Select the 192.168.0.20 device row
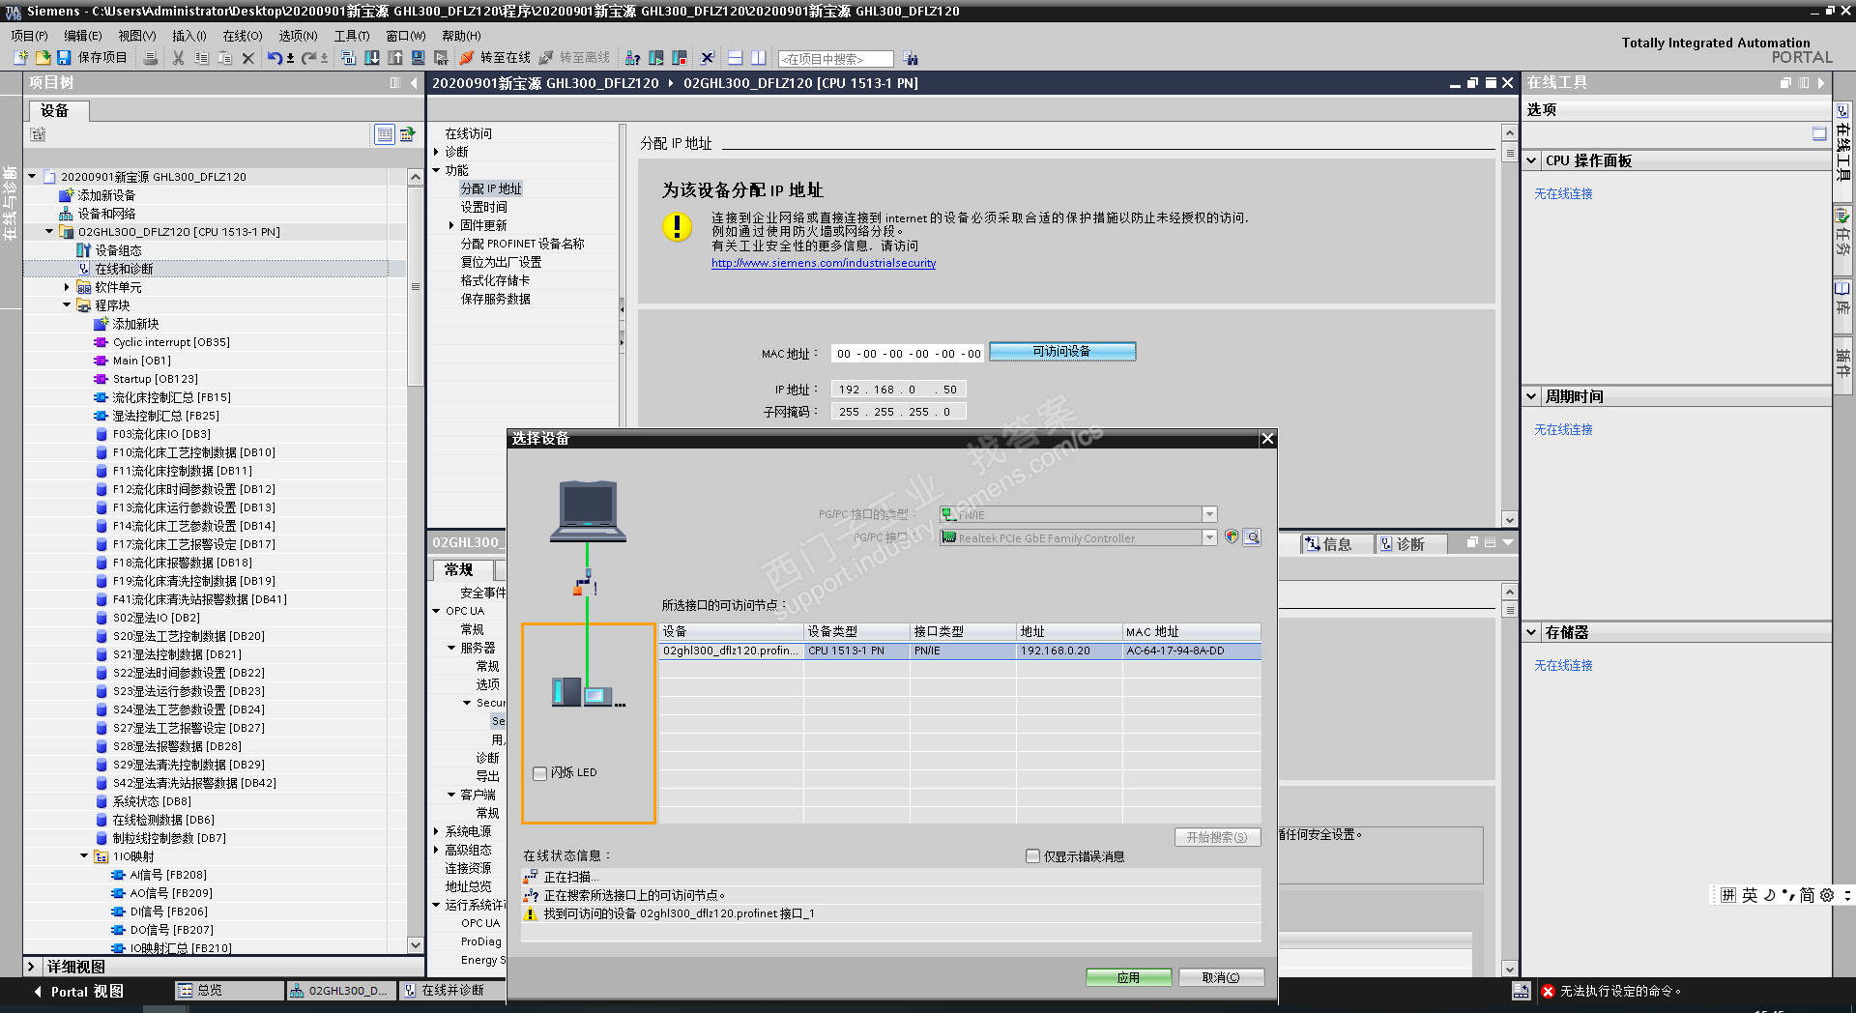 click(x=960, y=651)
